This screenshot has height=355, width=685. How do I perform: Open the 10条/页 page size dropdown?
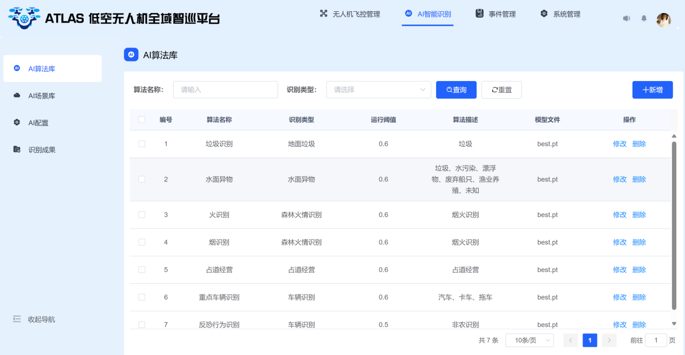pyautogui.click(x=530, y=340)
